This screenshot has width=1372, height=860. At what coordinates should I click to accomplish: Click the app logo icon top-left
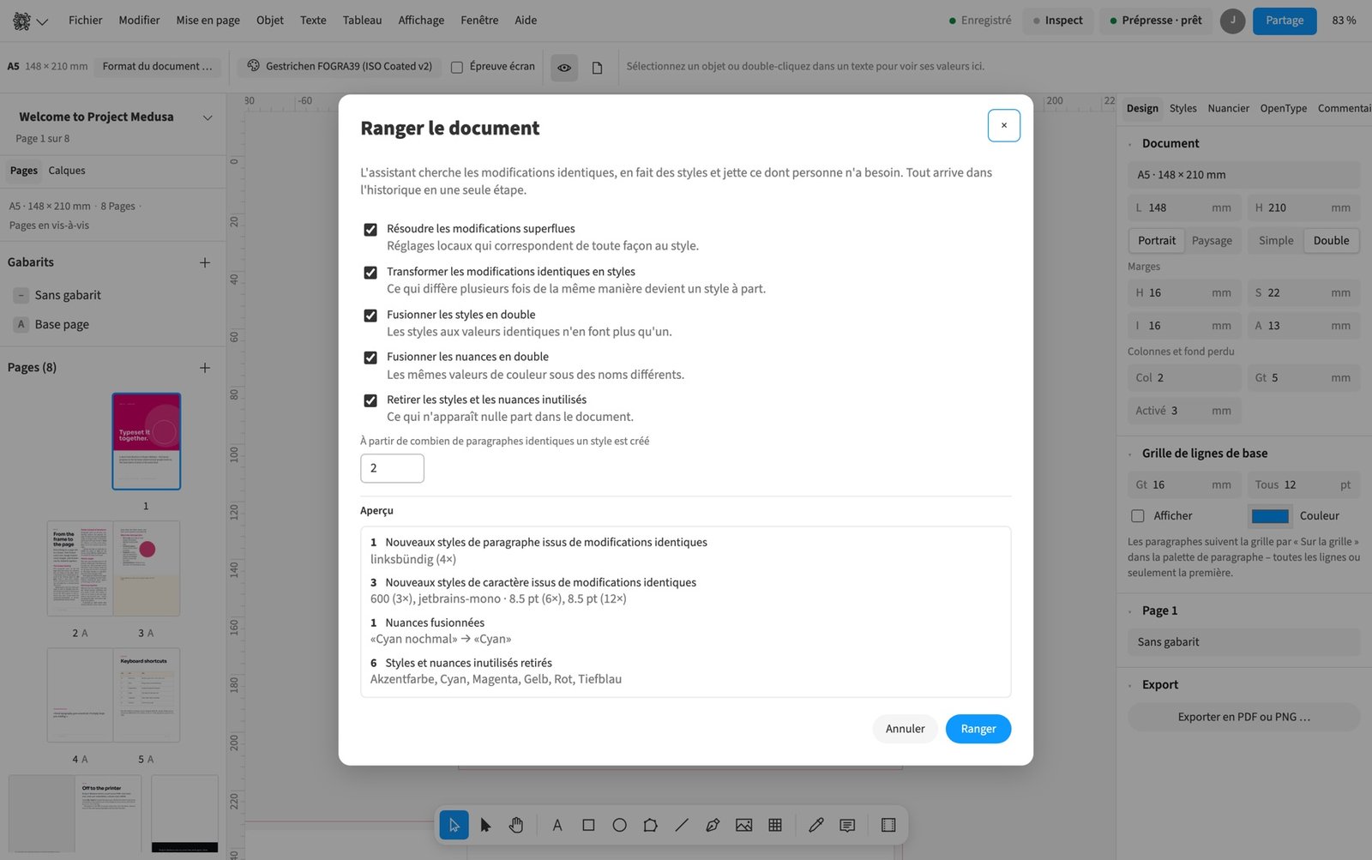(x=22, y=21)
